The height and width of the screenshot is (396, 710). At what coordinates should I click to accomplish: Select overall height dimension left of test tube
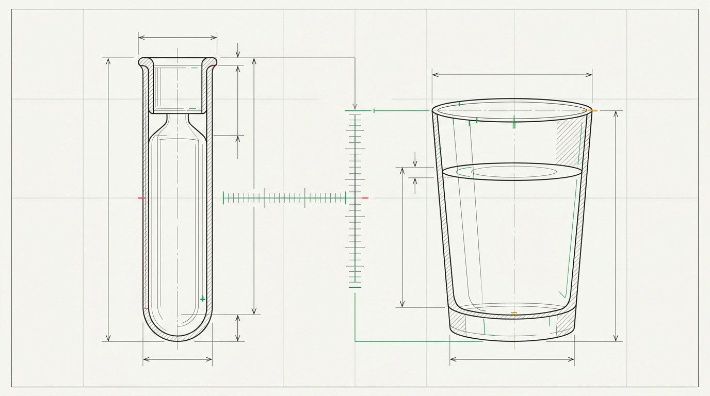pyautogui.click(x=108, y=200)
